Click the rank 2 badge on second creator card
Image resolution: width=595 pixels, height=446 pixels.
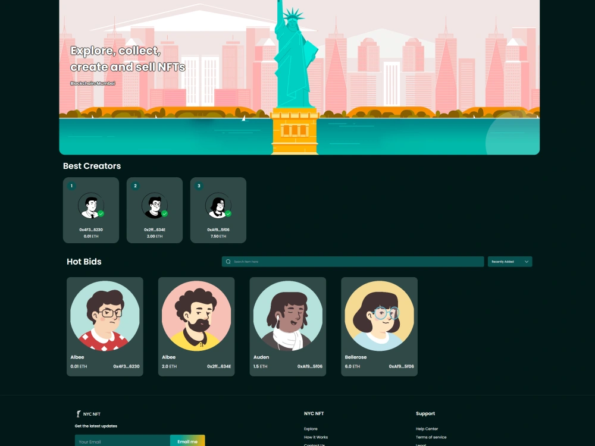point(135,186)
